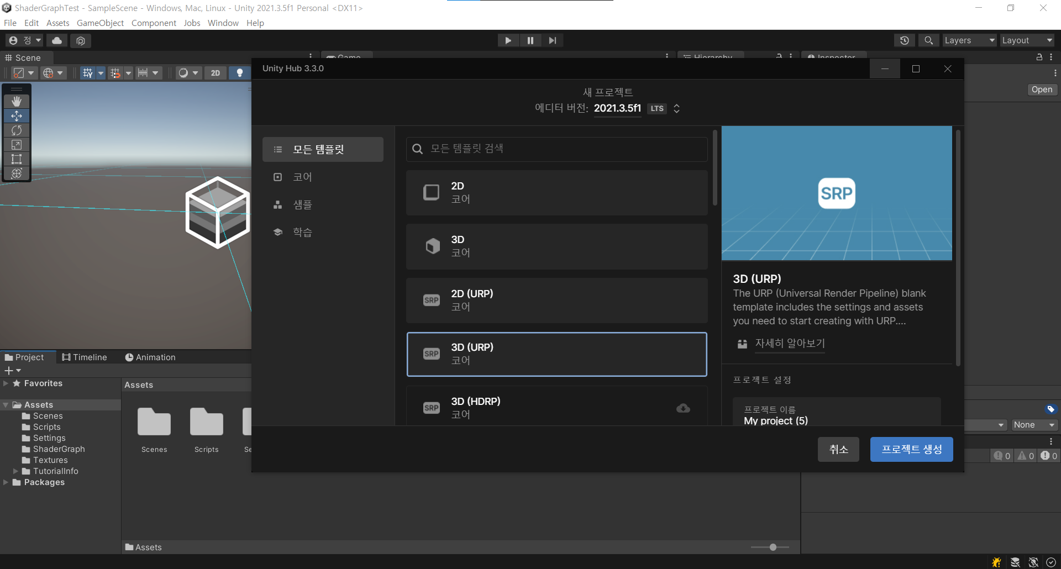1061x569 pixels.
Task: Click the 프로젝트 생성 button
Action: [x=911, y=450]
